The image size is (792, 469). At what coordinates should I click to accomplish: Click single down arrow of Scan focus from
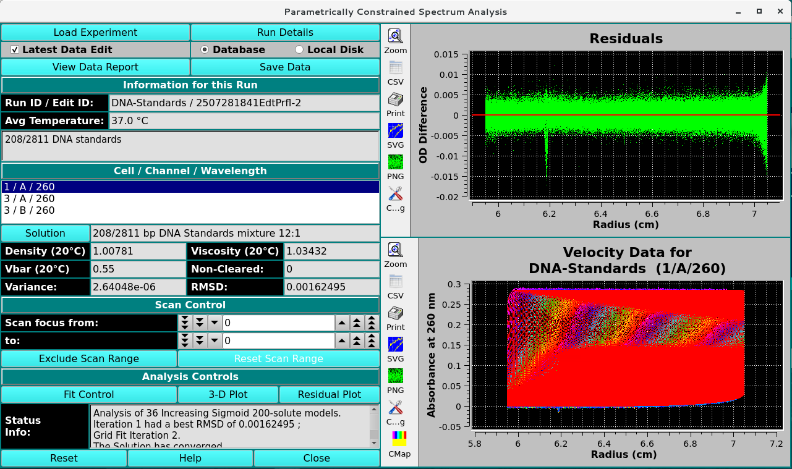pos(215,323)
